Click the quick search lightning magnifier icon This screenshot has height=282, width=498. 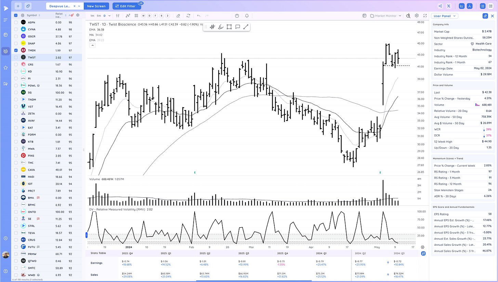408,16
